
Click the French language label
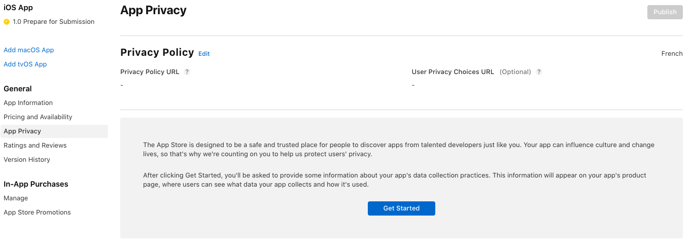672,54
